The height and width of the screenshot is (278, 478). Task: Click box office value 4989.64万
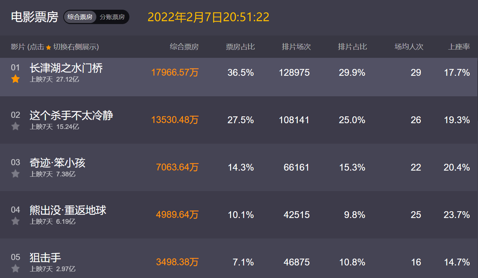(177, 215)
